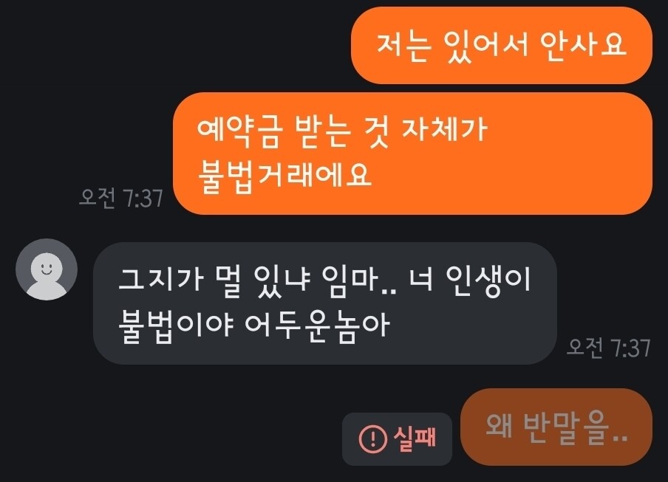This screenshot has width=668, height=482.
Task: Click the word '어두운놈아' in the received message
Action: pos(318,326)
